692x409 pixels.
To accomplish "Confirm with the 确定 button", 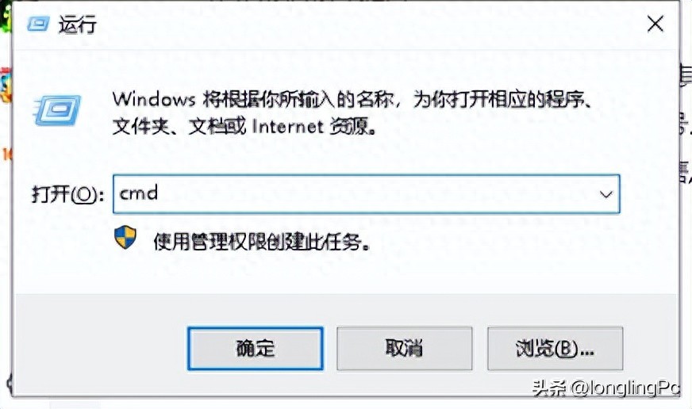I will (256, 349).
